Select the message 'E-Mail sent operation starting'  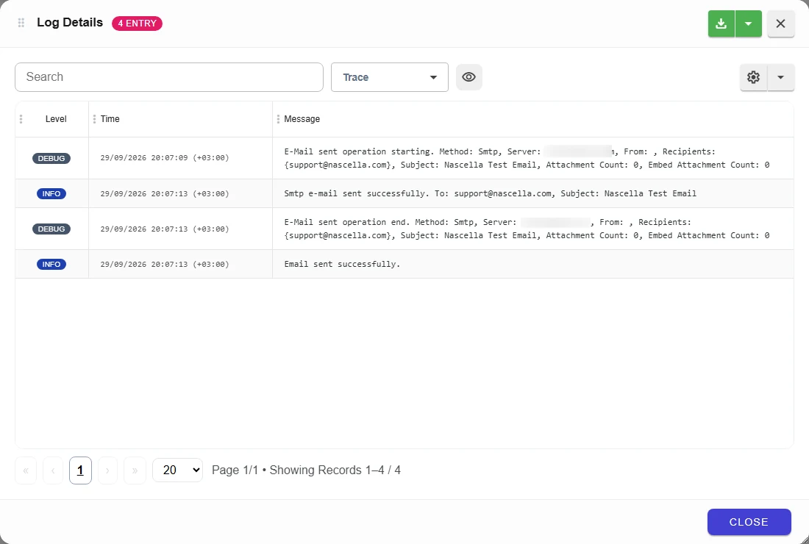527,158
